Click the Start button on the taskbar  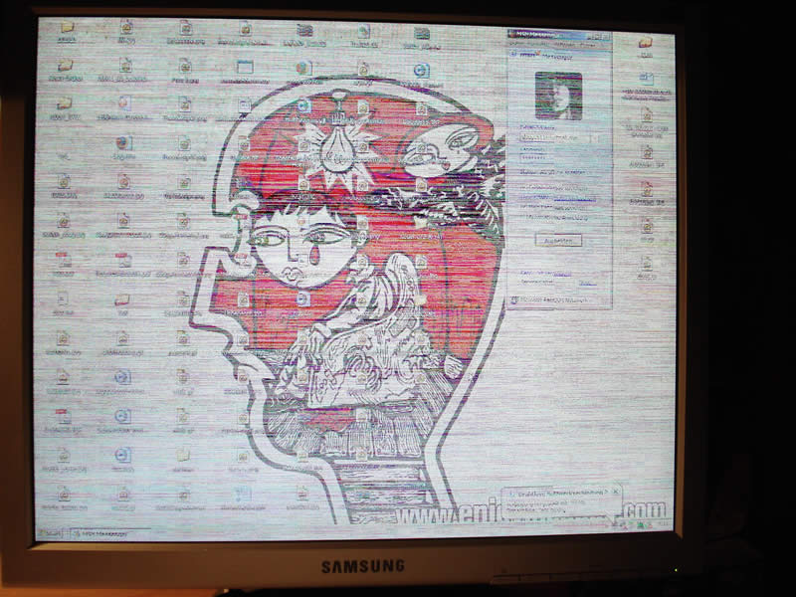pyautogui.click(x=50, y=532)
